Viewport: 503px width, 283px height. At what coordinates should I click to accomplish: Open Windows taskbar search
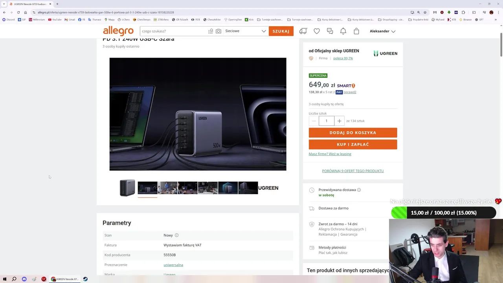[14, 279]
